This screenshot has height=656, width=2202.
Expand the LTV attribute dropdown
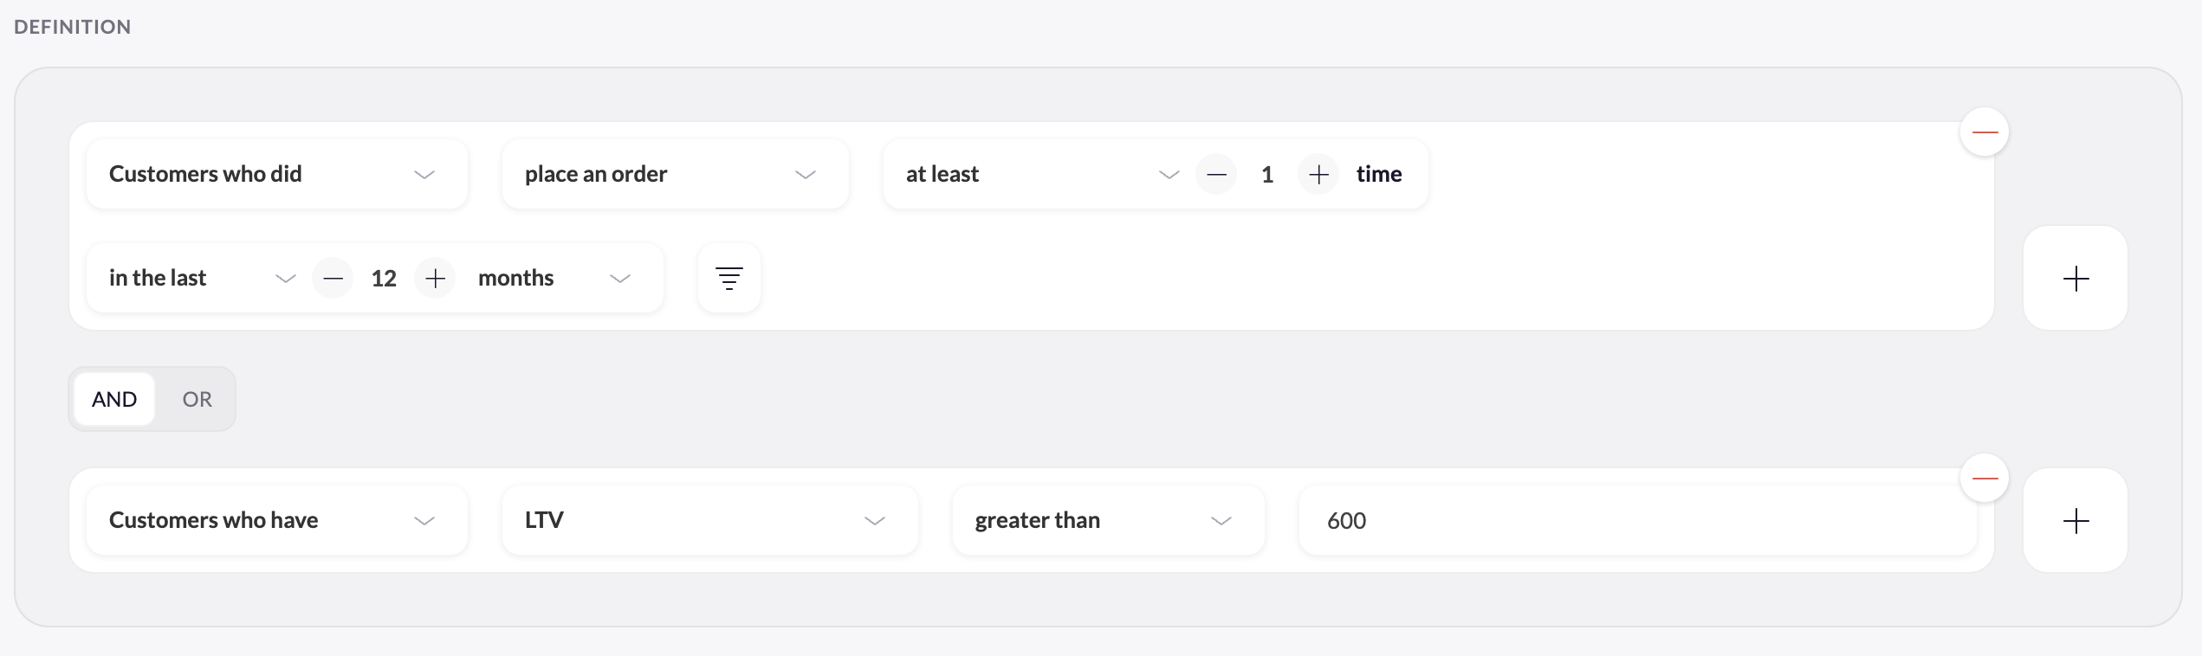(710, 520)
